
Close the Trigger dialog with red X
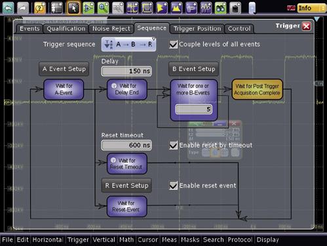[306, 26]
